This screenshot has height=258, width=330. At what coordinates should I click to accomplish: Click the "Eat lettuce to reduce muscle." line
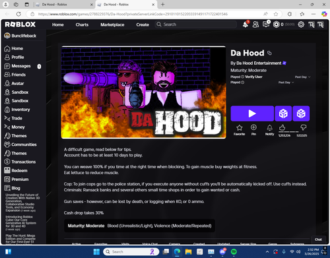[x=91, y=173]
